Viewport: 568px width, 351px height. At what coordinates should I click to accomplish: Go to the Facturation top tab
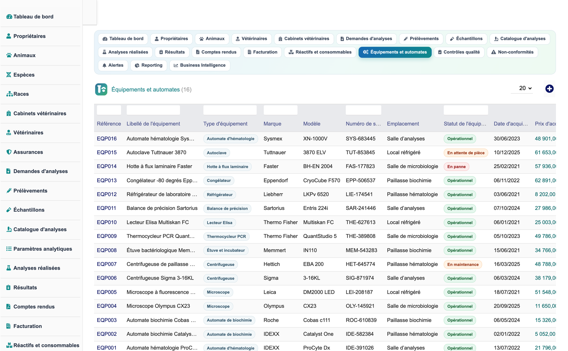(262, 52)
